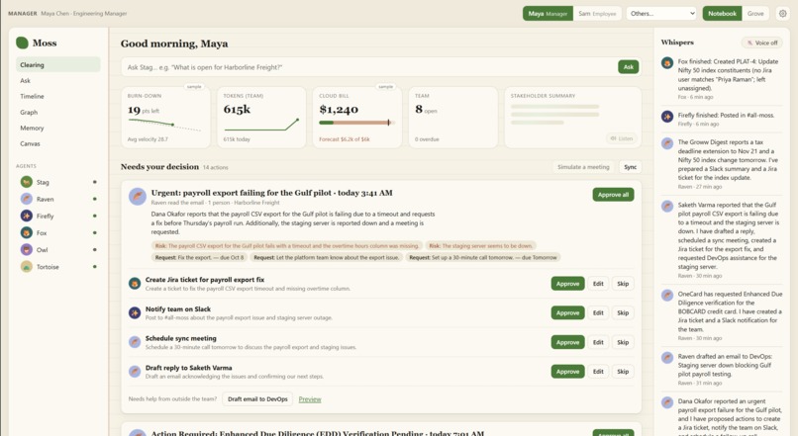
Task: Open the Tokens (Team) card
Action: click(x=261, y=118)
